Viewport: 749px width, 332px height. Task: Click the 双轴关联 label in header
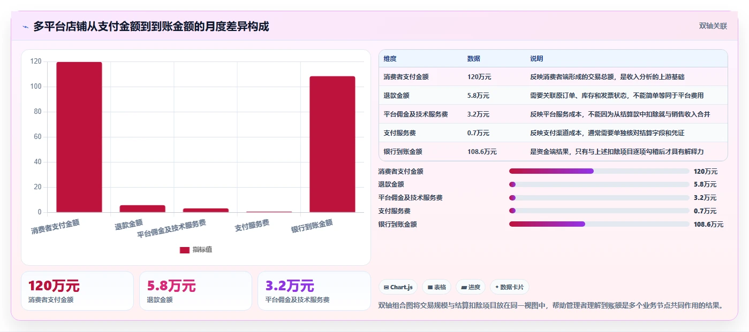(713, 26)
